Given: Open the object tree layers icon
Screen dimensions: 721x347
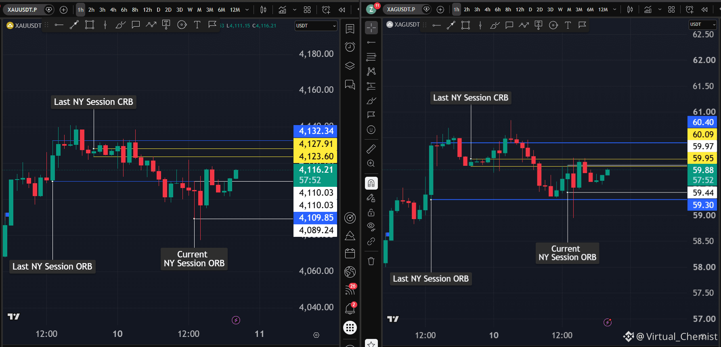Looking at the screenshot, I should point(350,66).
